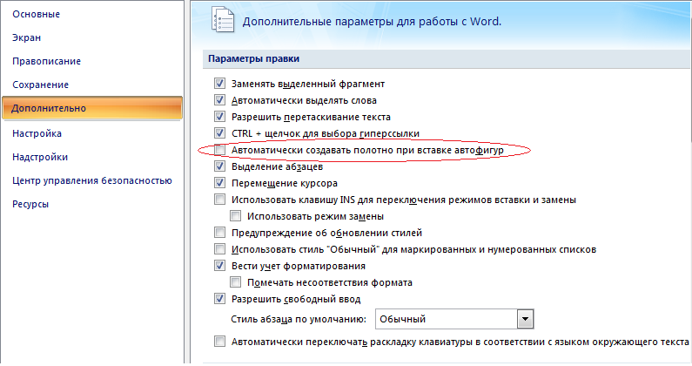Select the Дополнительно category
Image resolution: width=692 pixels, height=366 pixels.
click(92, 108)
